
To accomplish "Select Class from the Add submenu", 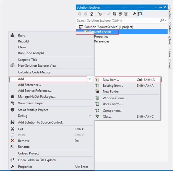I will pos(108,117).
